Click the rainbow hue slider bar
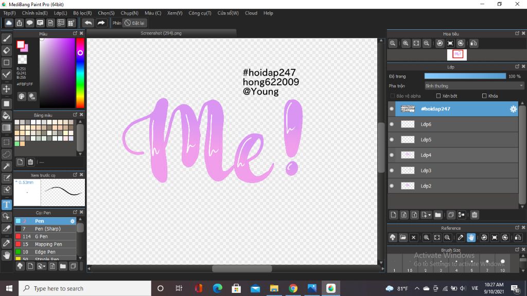 (80, 72)
